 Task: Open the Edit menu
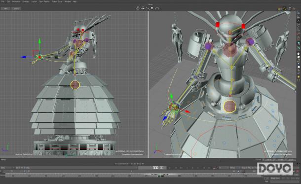click(8, 1)
